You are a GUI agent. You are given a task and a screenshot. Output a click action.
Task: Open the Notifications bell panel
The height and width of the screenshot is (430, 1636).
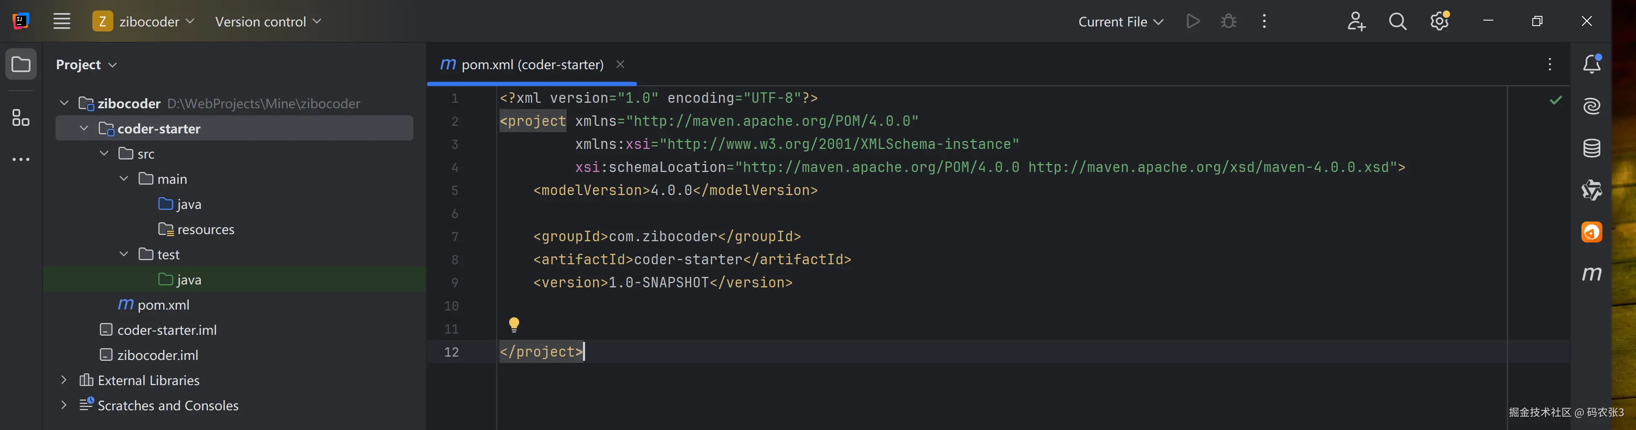coord(1592,64)
